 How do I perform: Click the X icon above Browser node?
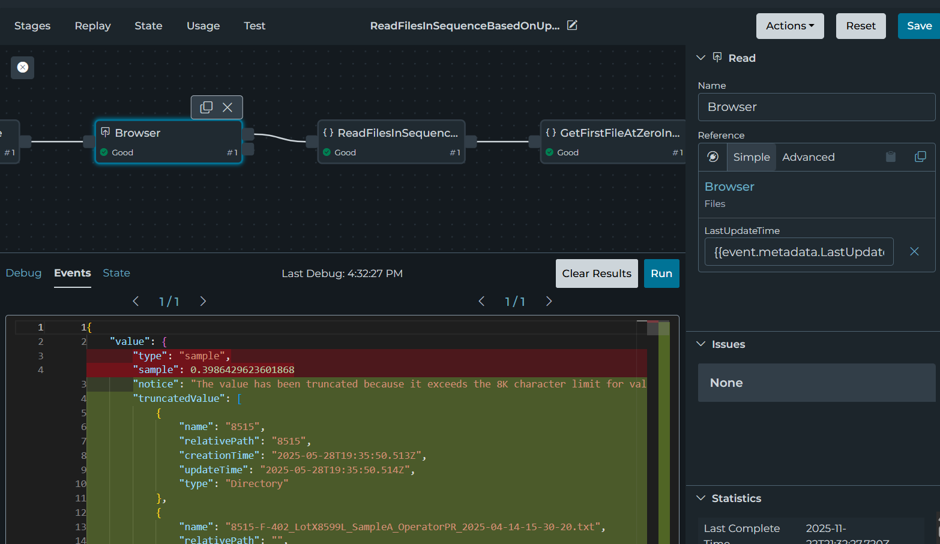(x=227, y=107)
